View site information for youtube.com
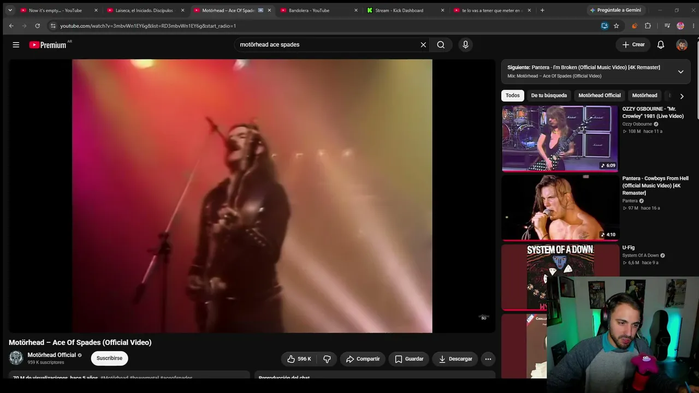 [53, 26]
